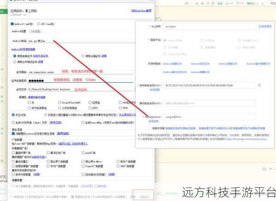Enable the 生成SourceMap checkbox
276x201 pixels.
[x=83, y=122]
